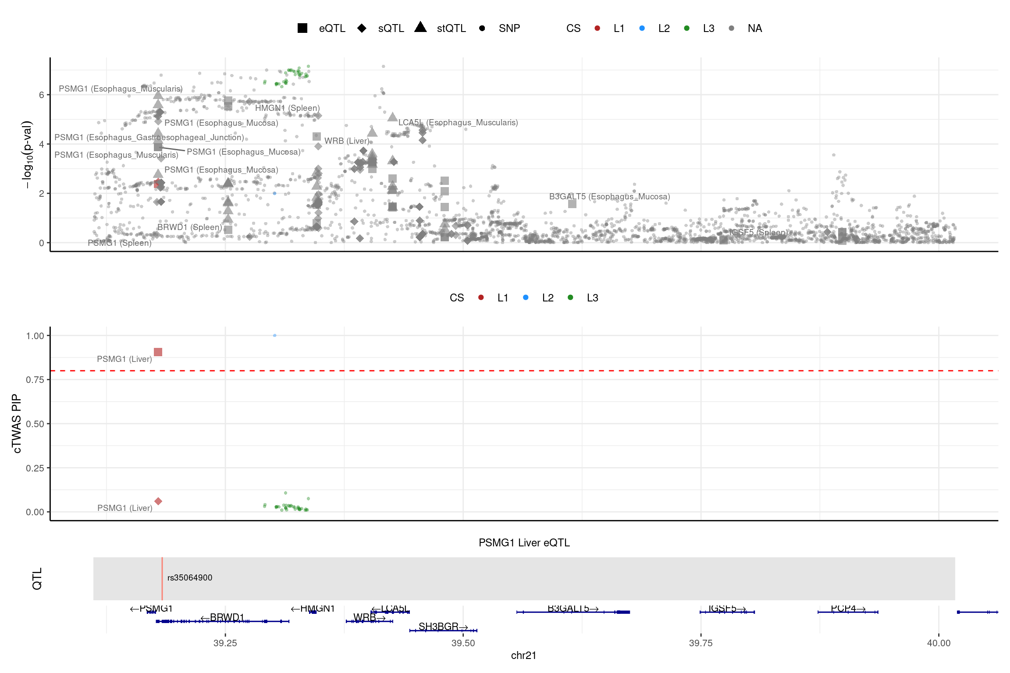The width and height of the screenshot is (1010, 673).
Task: Click the red PSMG1 Liver eQTL square point
Action: pyautogui.click(x=158, y=352)
